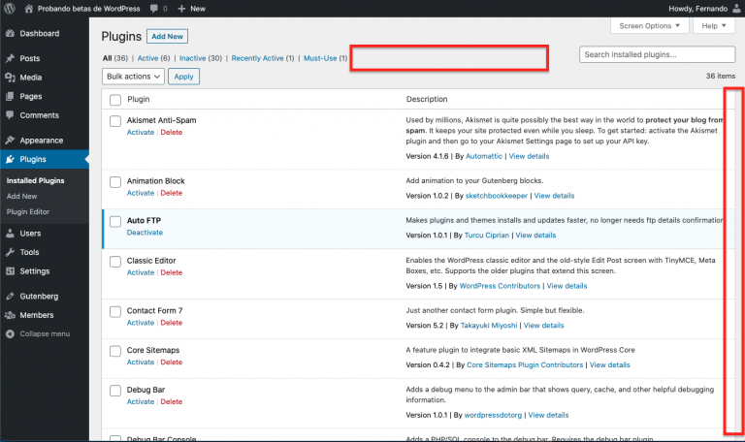Open the Howdy, Fernando account menu
The image size is (745, 442).
pyautogui.click(x=704, y=9)
